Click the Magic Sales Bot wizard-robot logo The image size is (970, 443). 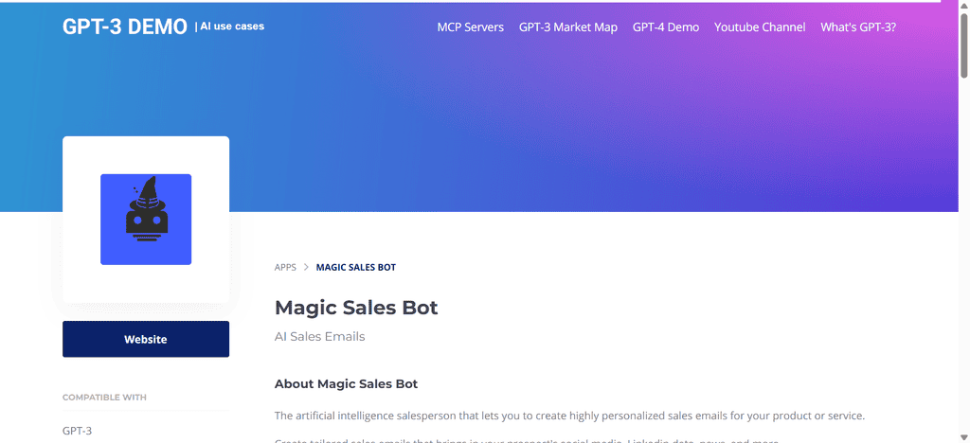point(146,220)
